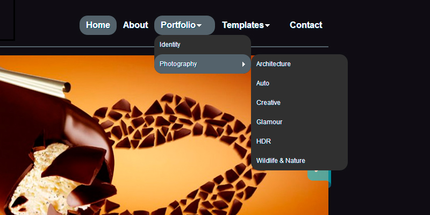
Task: Open the About page
Action: coord(135,25)
